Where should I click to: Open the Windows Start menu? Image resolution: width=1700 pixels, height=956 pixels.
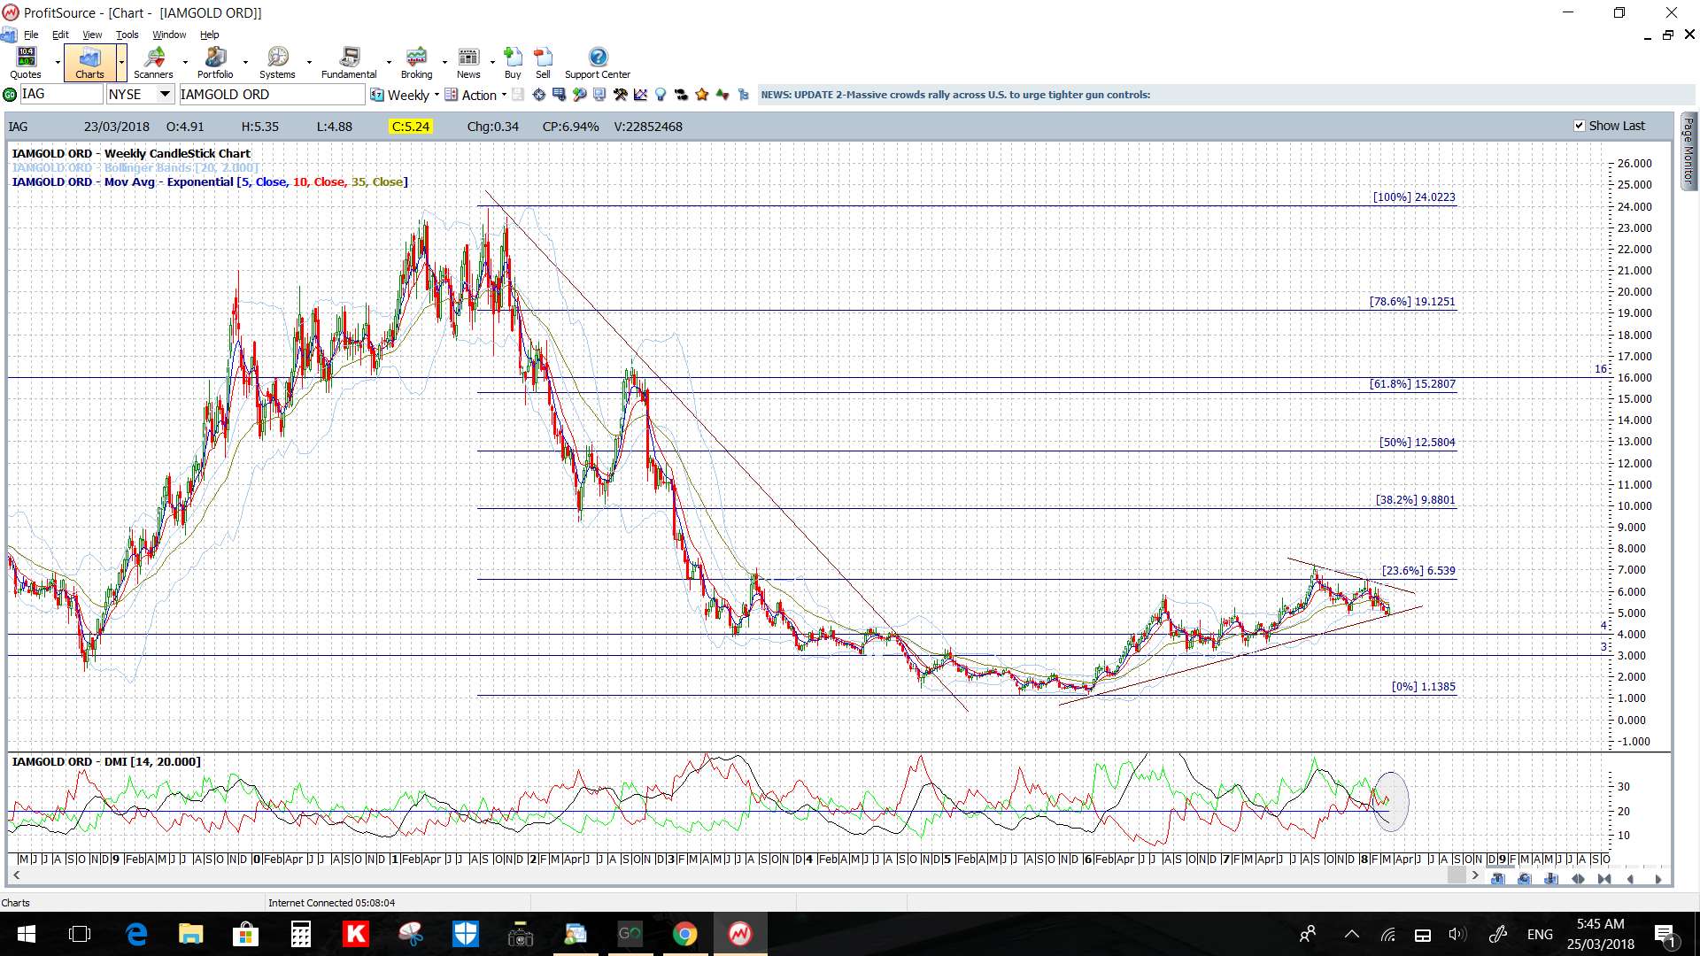(x=26, y=934)
